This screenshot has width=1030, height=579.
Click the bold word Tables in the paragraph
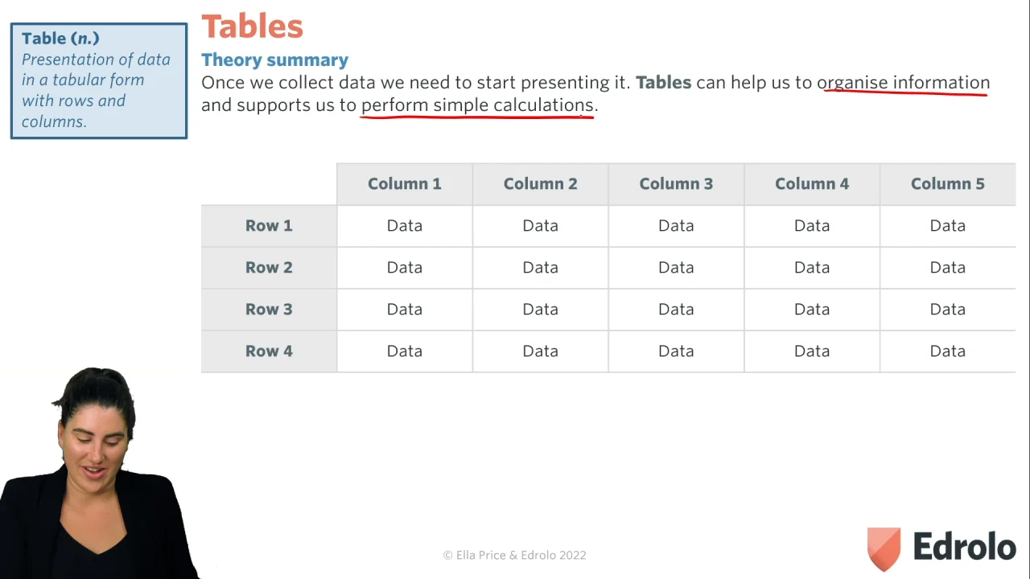pyautogui.click(x=663, y=83)
